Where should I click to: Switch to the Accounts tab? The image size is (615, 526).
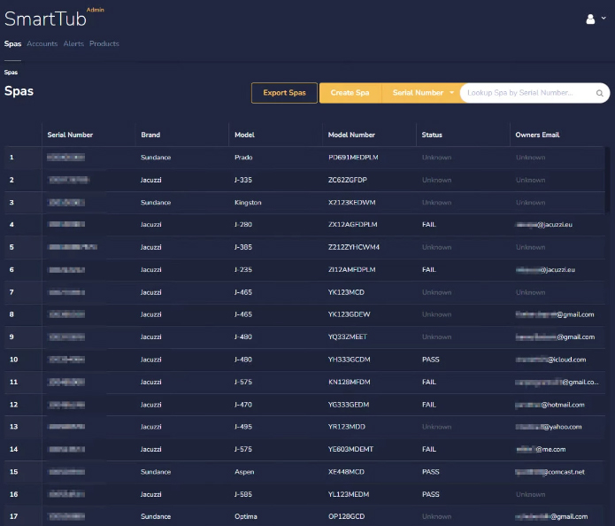(42, 43)
